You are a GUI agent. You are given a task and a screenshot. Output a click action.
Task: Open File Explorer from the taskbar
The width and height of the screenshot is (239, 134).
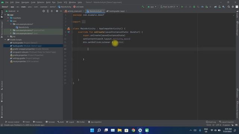tap(119, 130)
